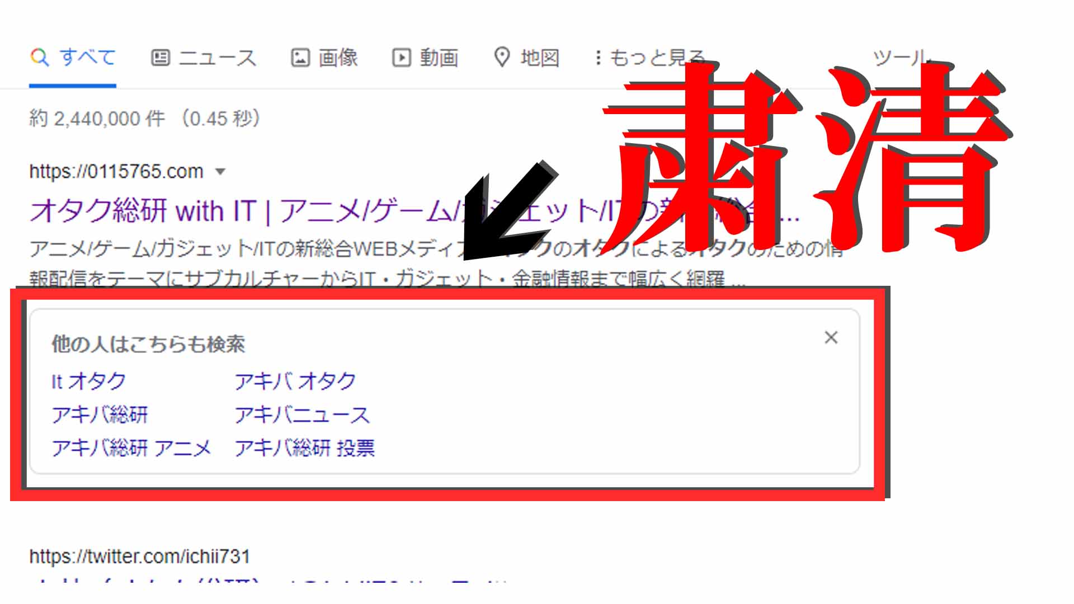
Task: Click the twitter.com/ichii731 URL text
Action: (140, 556)
